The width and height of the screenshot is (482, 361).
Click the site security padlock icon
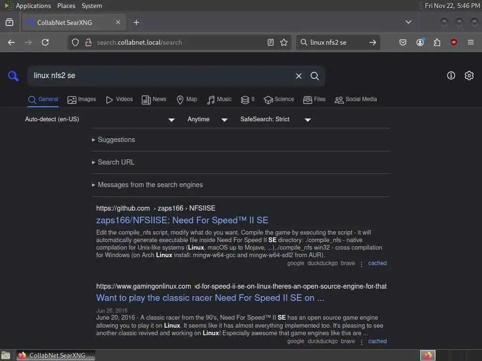tap(88, 42)
